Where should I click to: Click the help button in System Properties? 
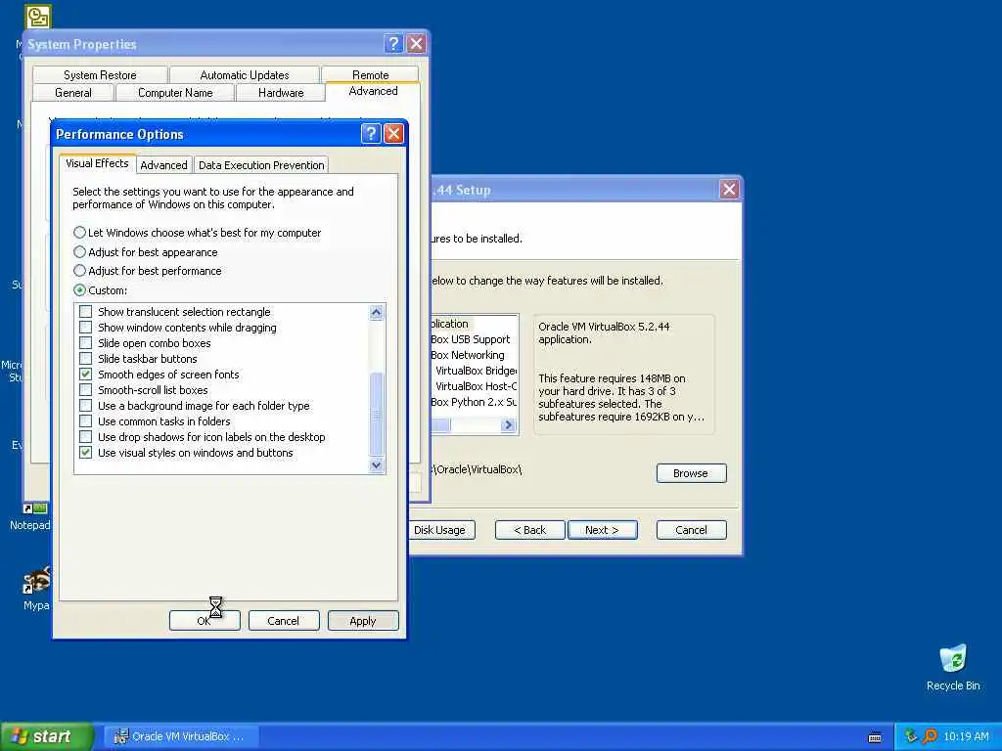click(393, 43)
